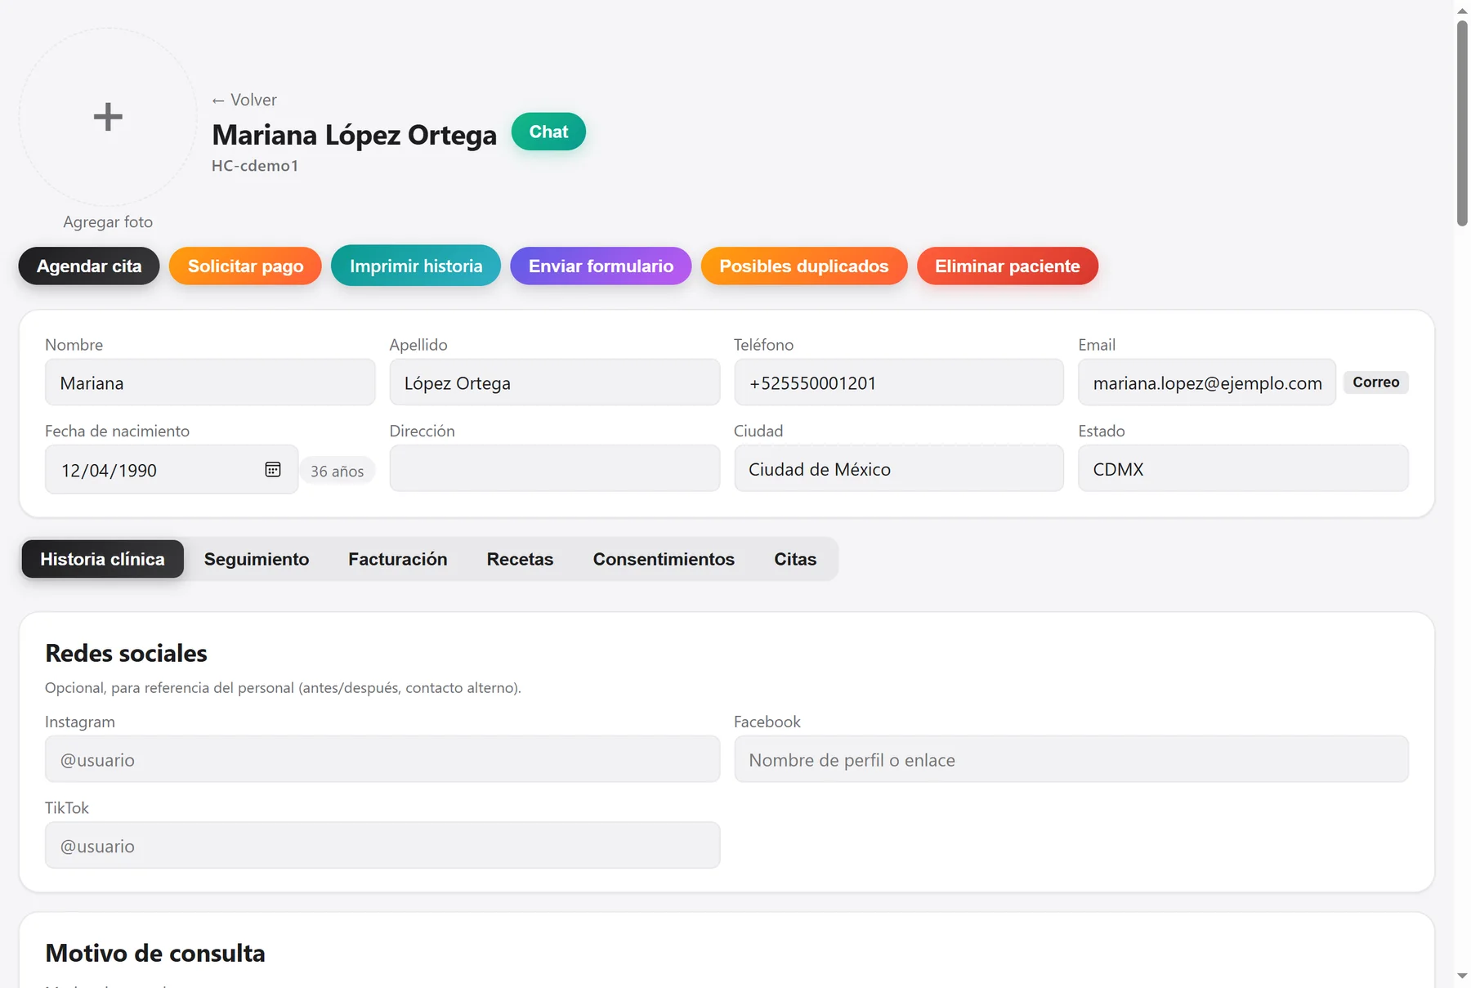Open Posibles duplicados
The height and width of the screenshot is (988, 1471).
[804, 266]
